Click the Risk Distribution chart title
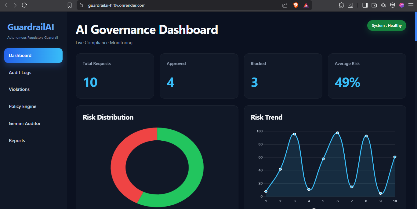 click(108, 117)
